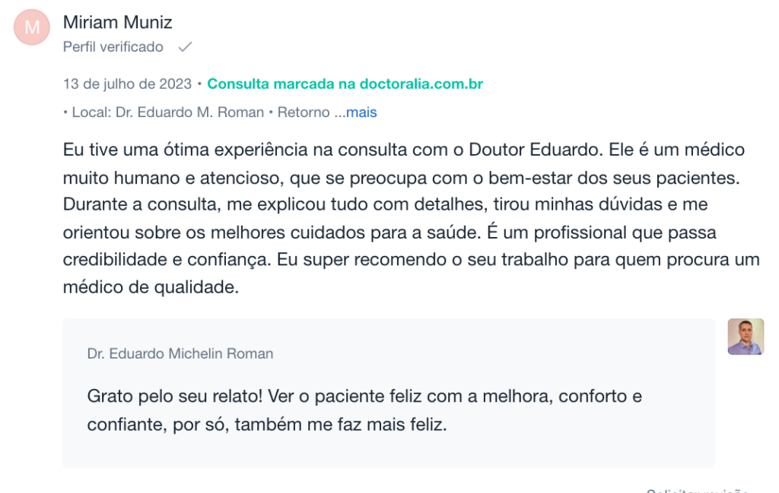
Task: Click the "Retorno" visit type text
Action: [304, 112]
